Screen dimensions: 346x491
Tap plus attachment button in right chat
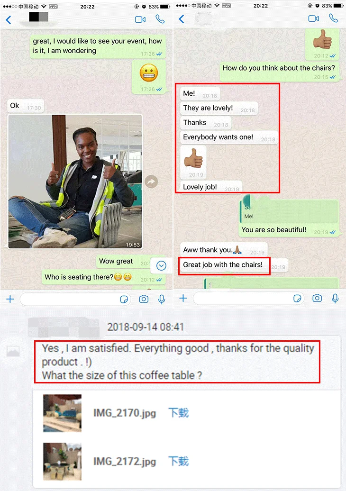[183, 298]
